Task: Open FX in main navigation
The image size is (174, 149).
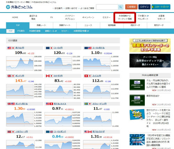Action: pos(52,17)
